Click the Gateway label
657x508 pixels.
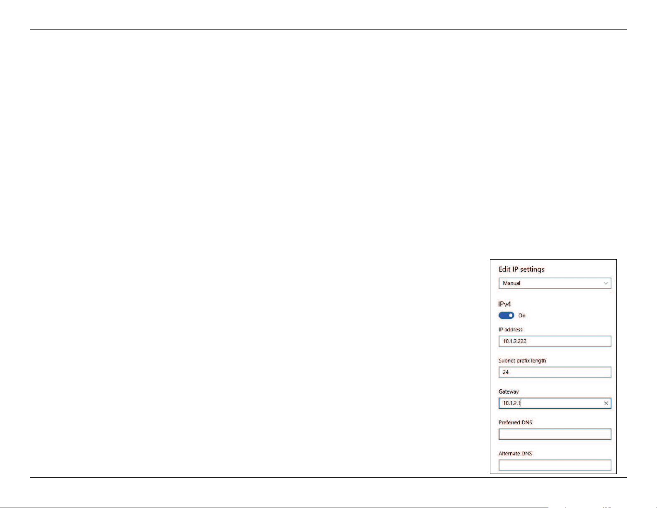point(509,391)
